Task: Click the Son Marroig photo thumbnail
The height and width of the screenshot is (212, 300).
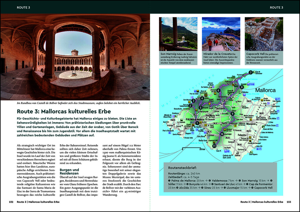Action: (x=178, y=34)
